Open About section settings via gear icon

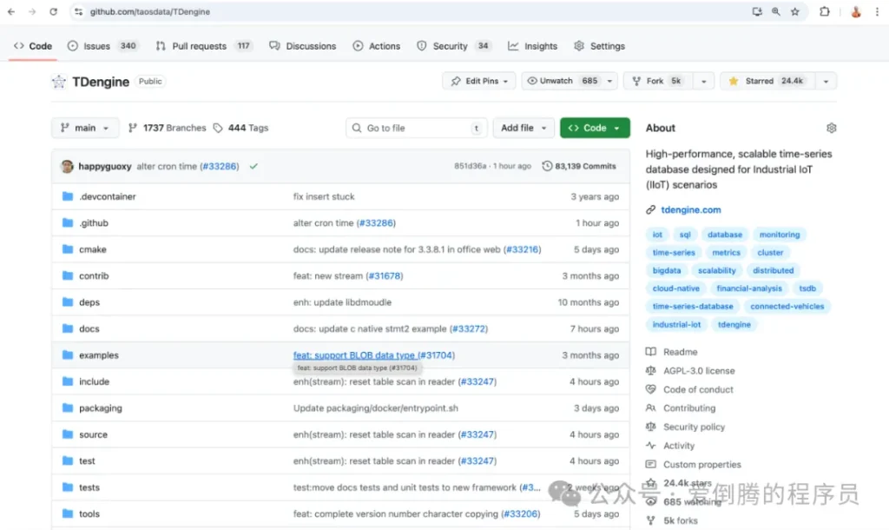[x=831, y=127]
